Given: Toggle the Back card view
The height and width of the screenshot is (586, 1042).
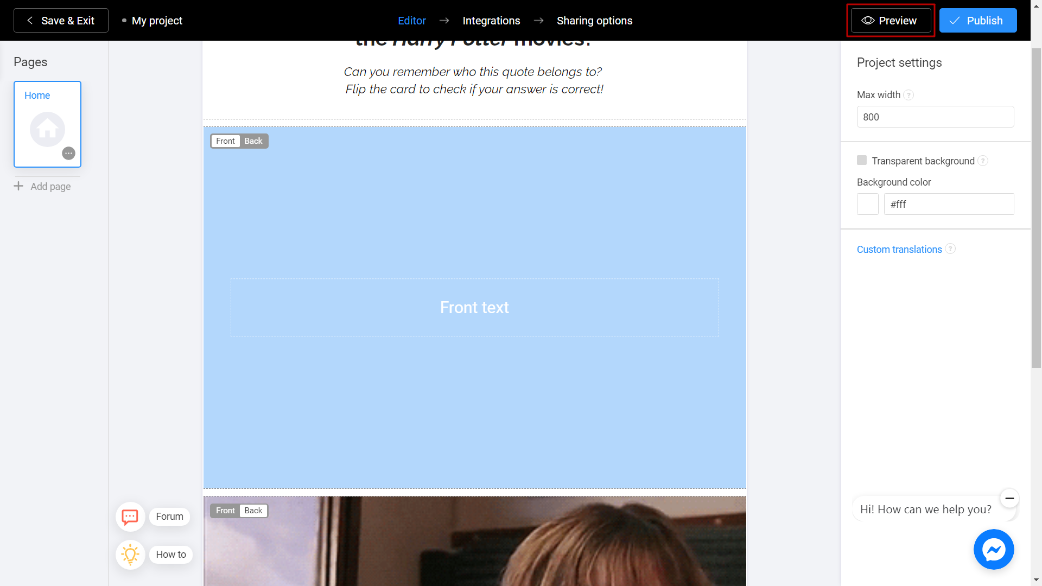Looking at the screenshot, I should (x=253, y=141).
